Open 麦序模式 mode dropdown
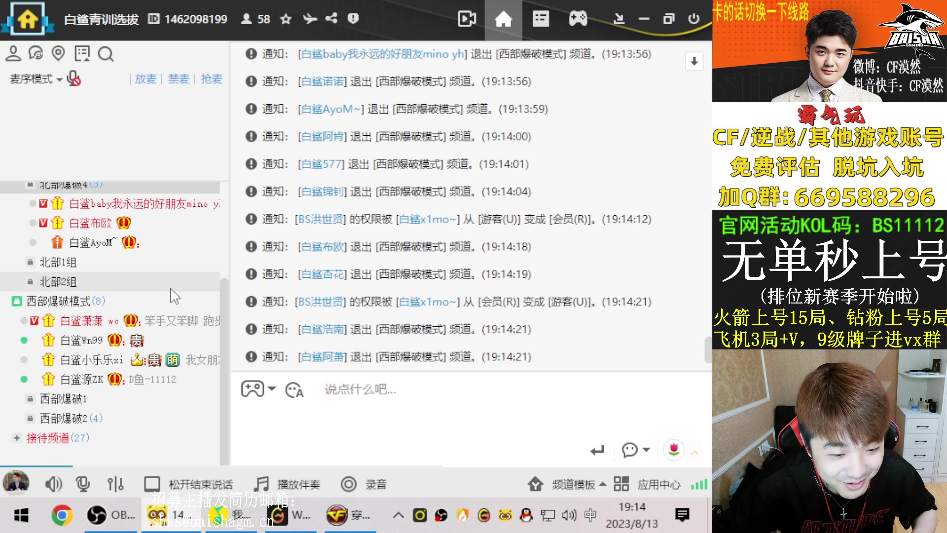The width and height of the screenshot is (947, 533). click(x=36, y=79)
